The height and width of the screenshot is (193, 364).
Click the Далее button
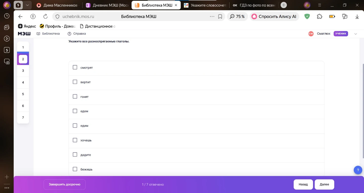(x=324, y=184)
